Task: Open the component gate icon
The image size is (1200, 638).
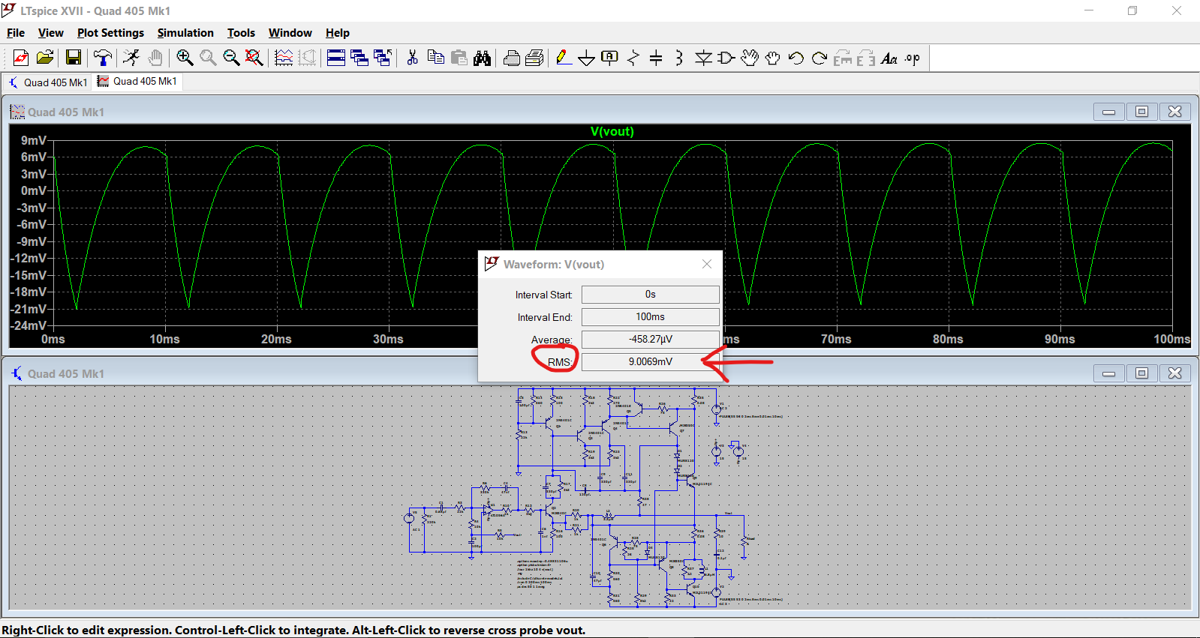Action: (726, 58)
